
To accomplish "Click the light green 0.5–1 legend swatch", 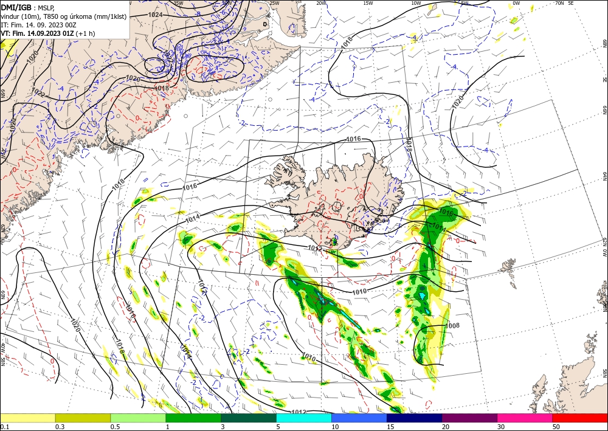I will 138,418.
